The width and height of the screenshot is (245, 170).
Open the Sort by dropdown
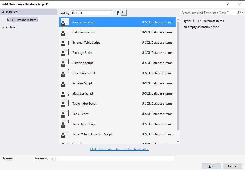(x=111, y=13)
